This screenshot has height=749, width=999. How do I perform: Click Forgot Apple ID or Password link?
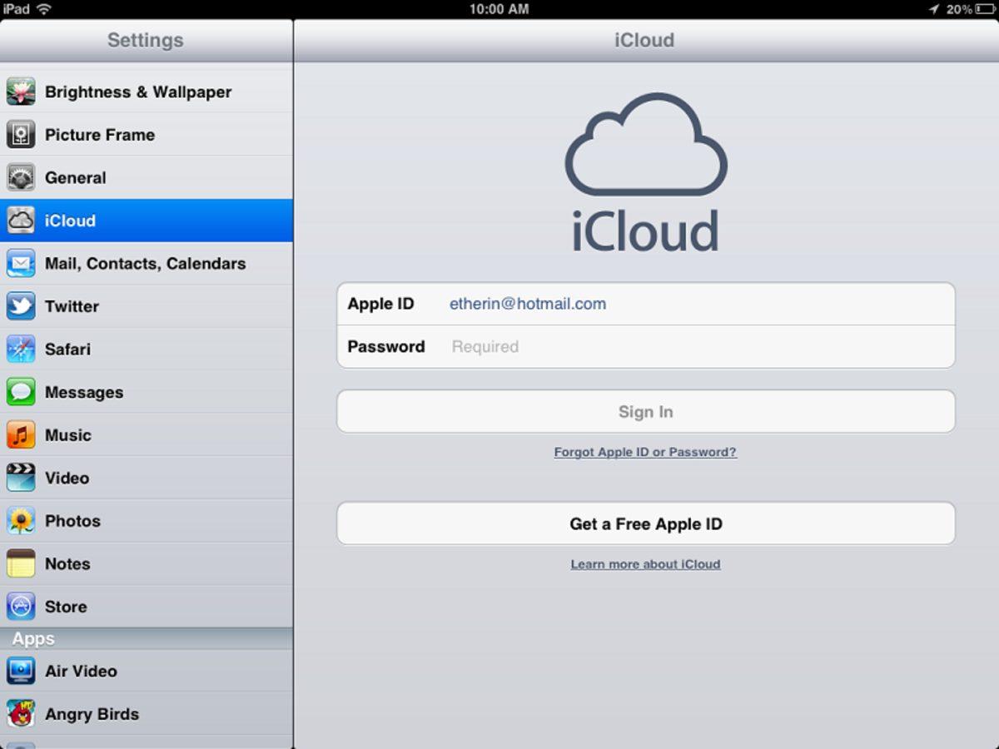[x=645, y=453]
